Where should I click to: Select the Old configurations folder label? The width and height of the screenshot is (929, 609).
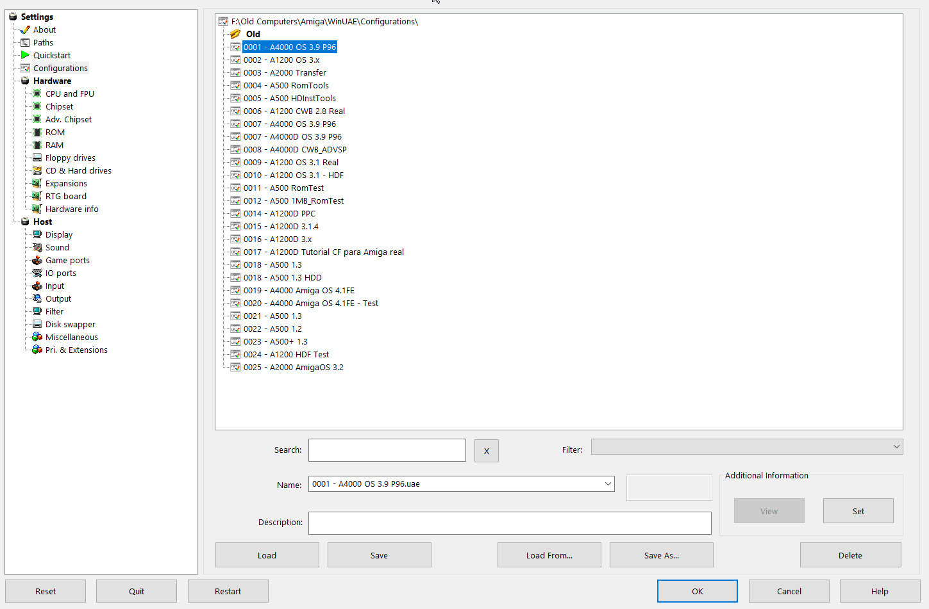[x=253, y=34]
